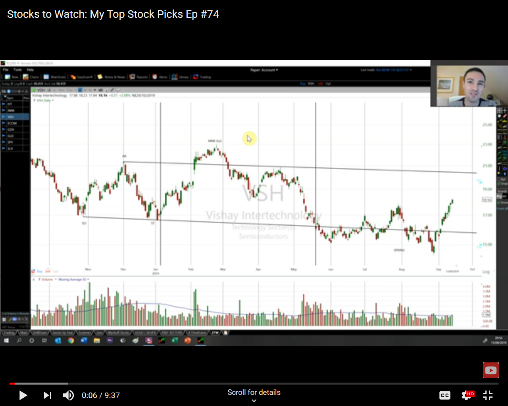
Task: Skip to the next video
Action: 48,395
